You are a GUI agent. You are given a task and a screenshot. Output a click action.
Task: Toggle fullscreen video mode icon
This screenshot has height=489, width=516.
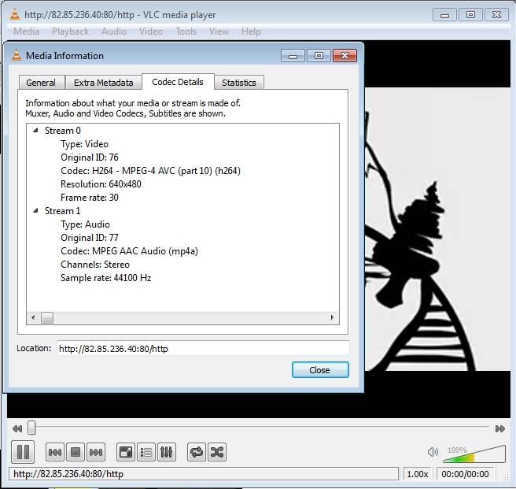pos(125,452)
